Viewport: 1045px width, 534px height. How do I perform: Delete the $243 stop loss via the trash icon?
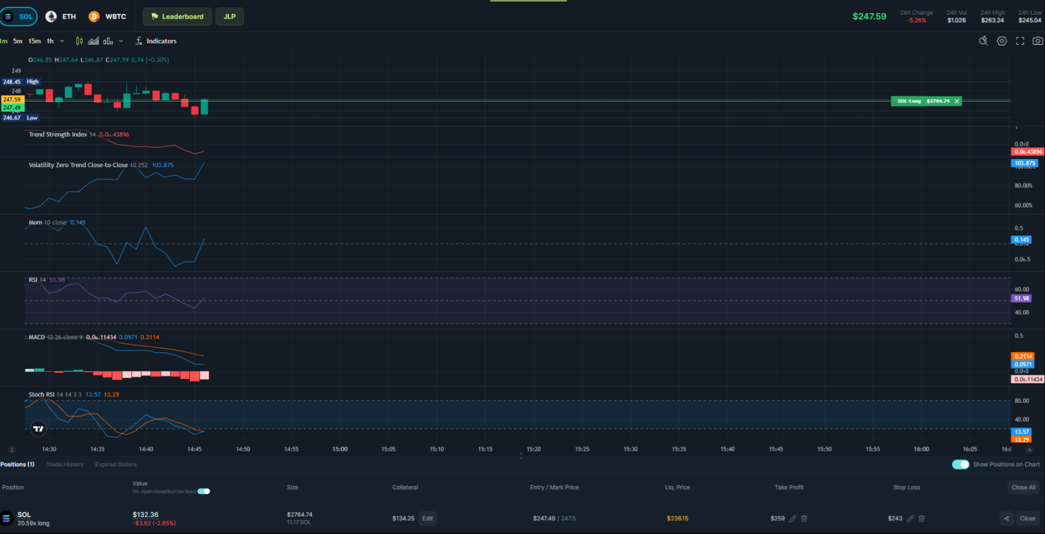click(x=921, y=518)
